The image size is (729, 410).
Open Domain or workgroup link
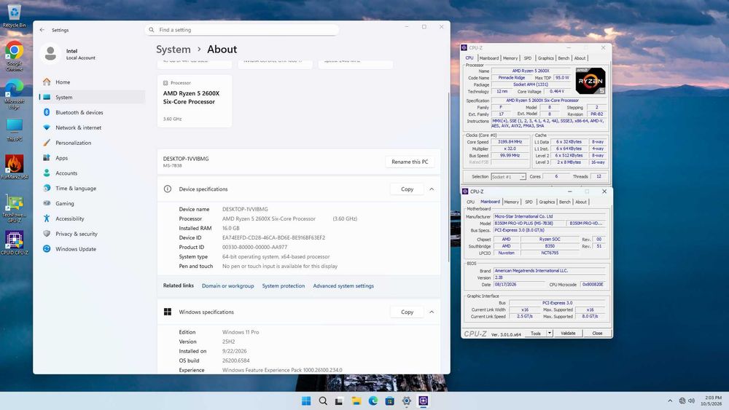227,286
